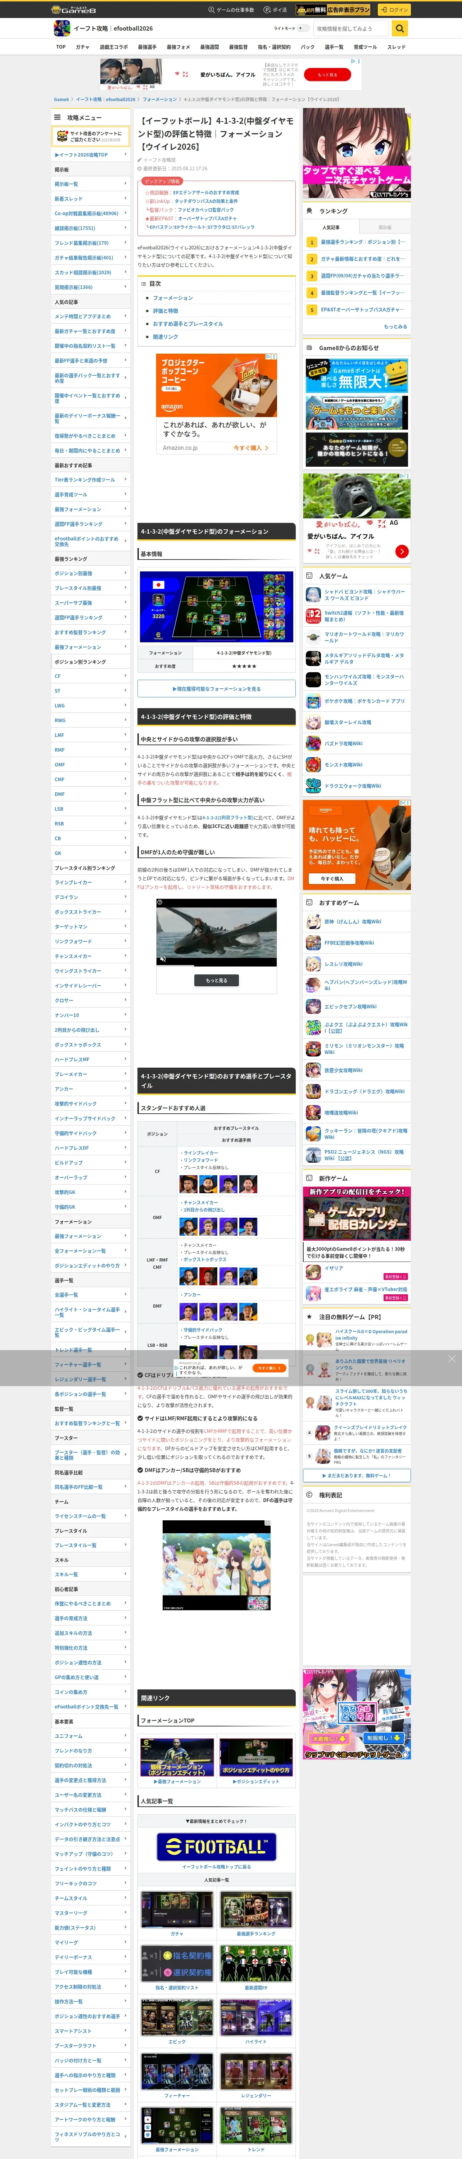The width and height of the screenshot is (462, 2159).
Task: Open ゲームの仕事多数 link in header
Action: pyautogui.click(x=231, y=10)
